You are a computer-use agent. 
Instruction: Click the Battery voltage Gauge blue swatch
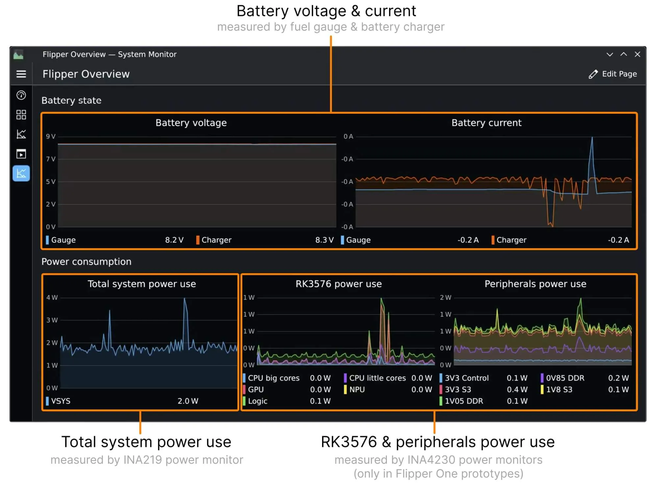coord(47,240)
